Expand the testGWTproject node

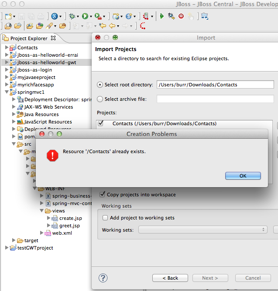pos(7,247)
